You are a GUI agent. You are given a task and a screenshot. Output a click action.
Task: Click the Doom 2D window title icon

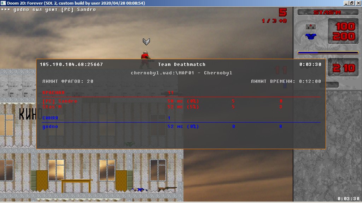3,3
